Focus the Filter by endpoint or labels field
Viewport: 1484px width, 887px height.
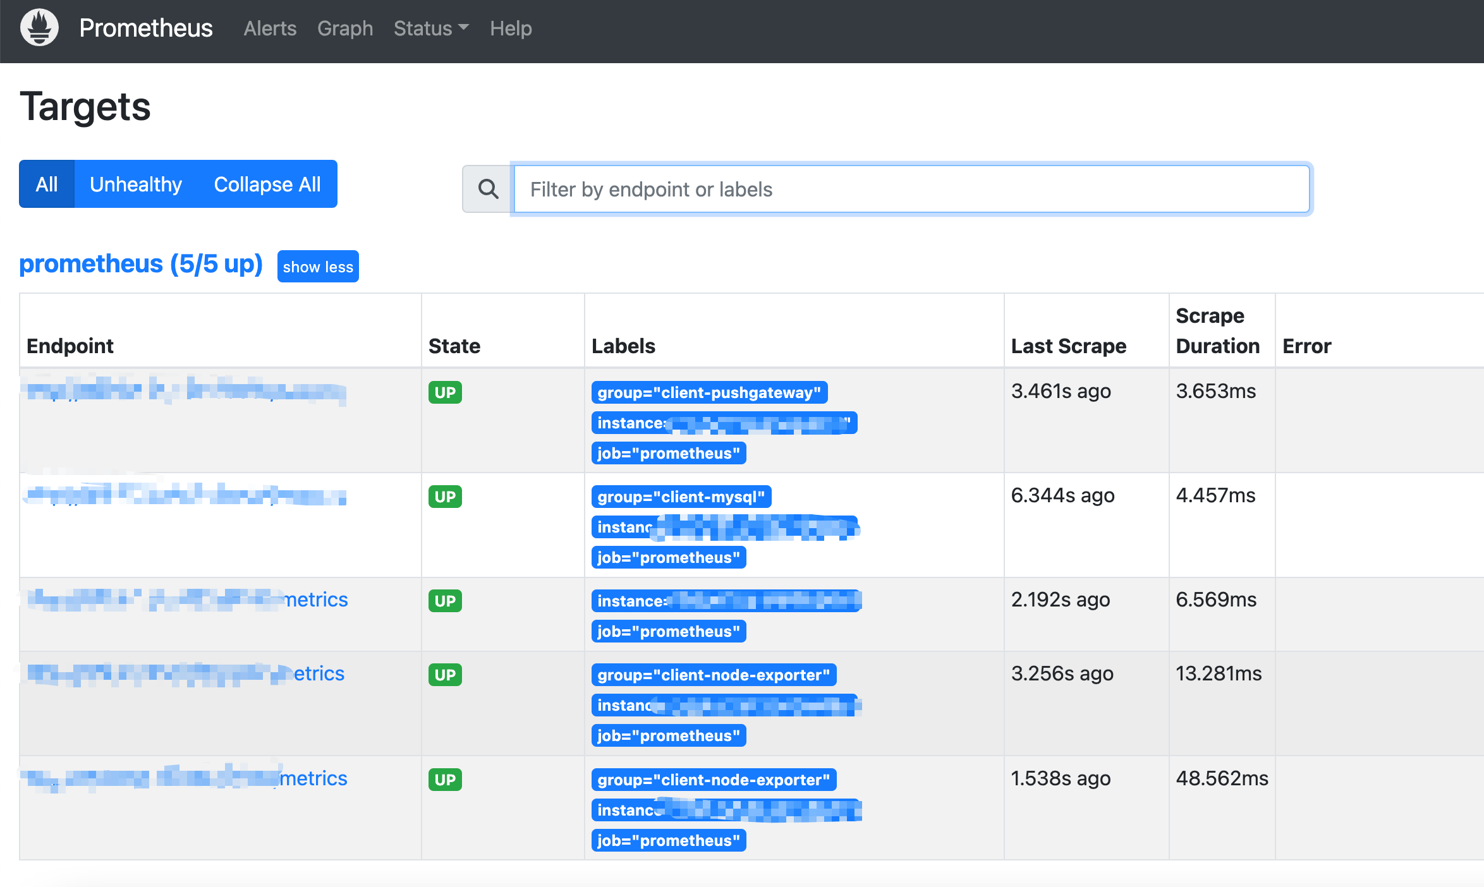click(x=911, y=189)
